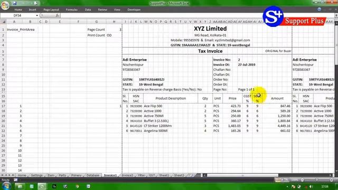Select the Print Count label cell
Screen dimensions: 338x190
pos(96,35)
